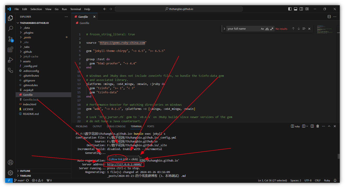The image size is (345, 188).
Task: Open Explorer's Views and More Actions ellipsis
Action: pos(66,17)
